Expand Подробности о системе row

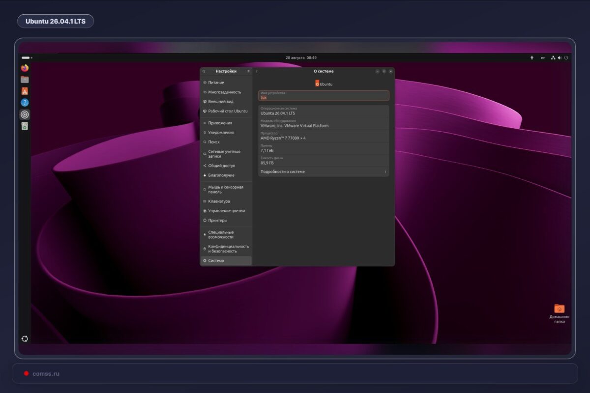pos(324,172)
